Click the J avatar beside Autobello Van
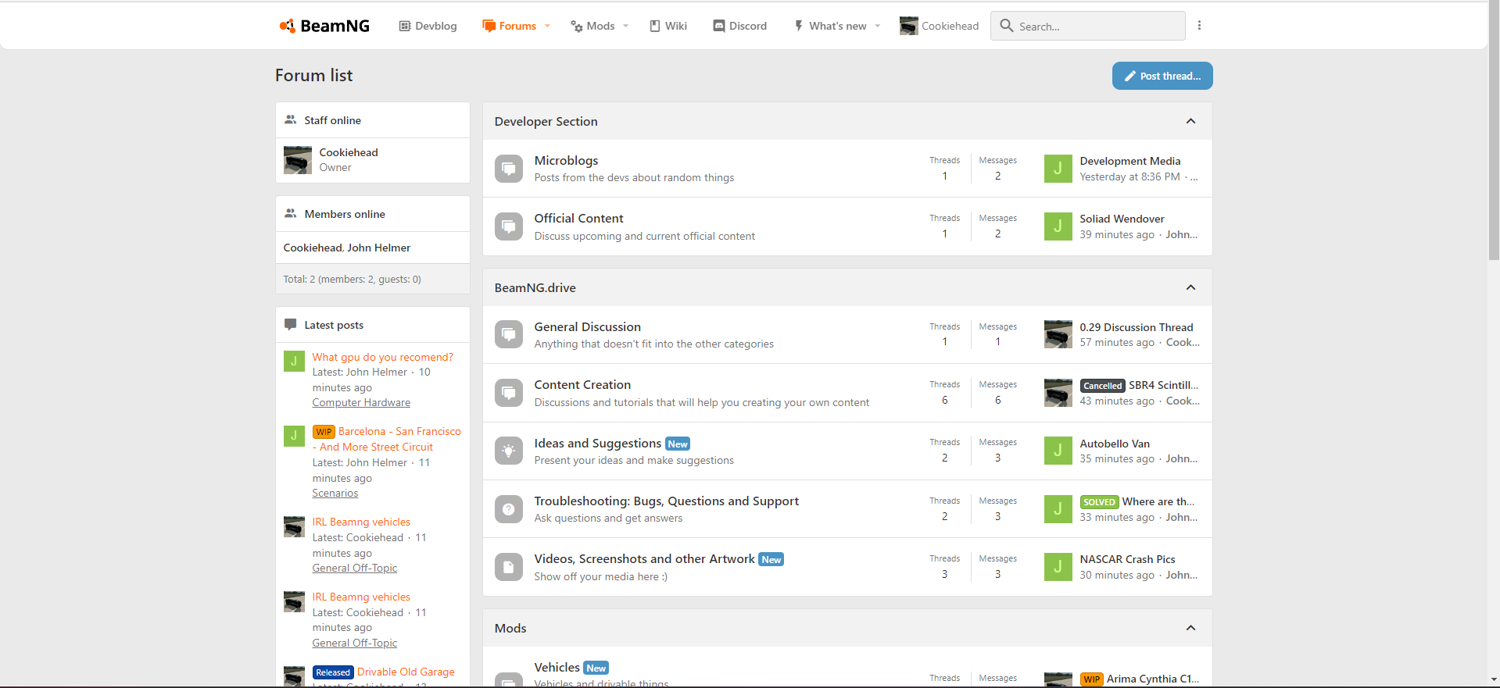 click(x=1058, y=451)
